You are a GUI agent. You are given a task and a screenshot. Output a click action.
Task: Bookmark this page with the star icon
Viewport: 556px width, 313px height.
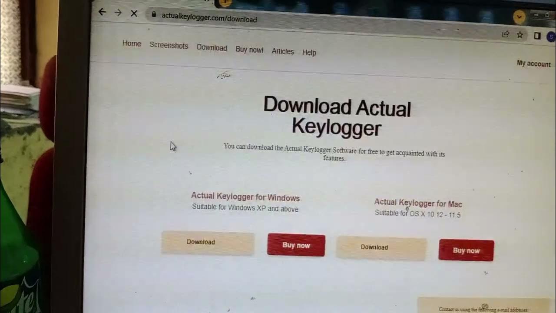(520, 35)
